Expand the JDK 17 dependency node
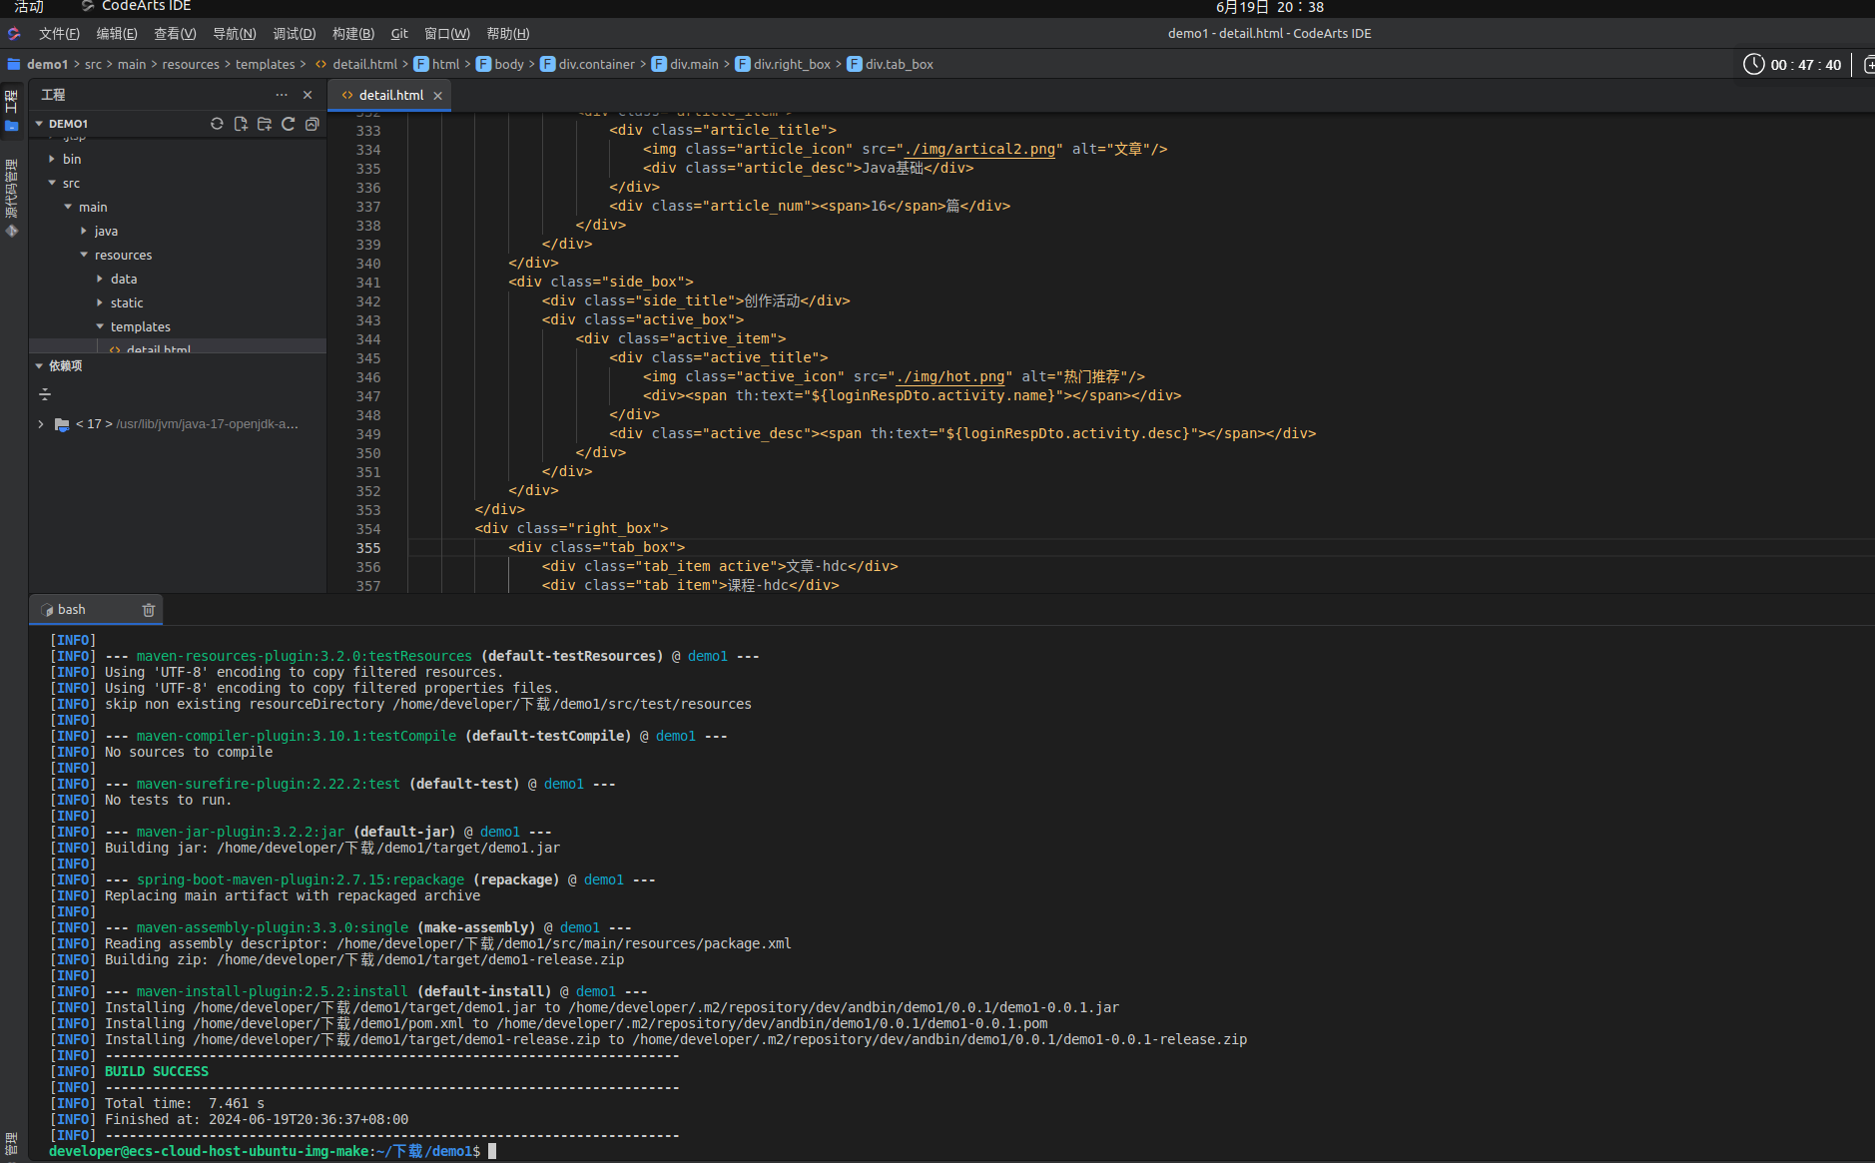1875x1163 pixels. coord(41,424)
